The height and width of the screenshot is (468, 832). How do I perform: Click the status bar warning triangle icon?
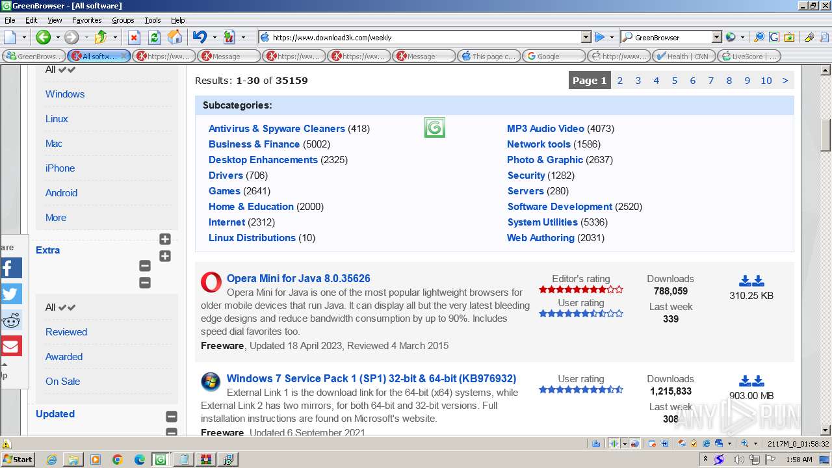click(6, 445)
